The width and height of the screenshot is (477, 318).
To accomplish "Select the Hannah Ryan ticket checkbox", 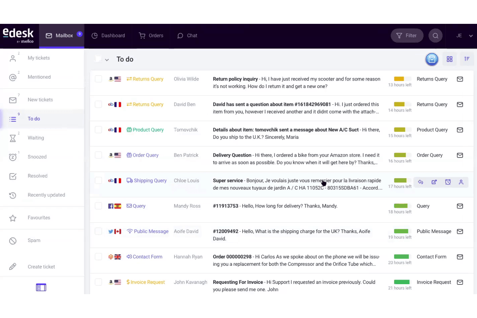I will [98, 257].
